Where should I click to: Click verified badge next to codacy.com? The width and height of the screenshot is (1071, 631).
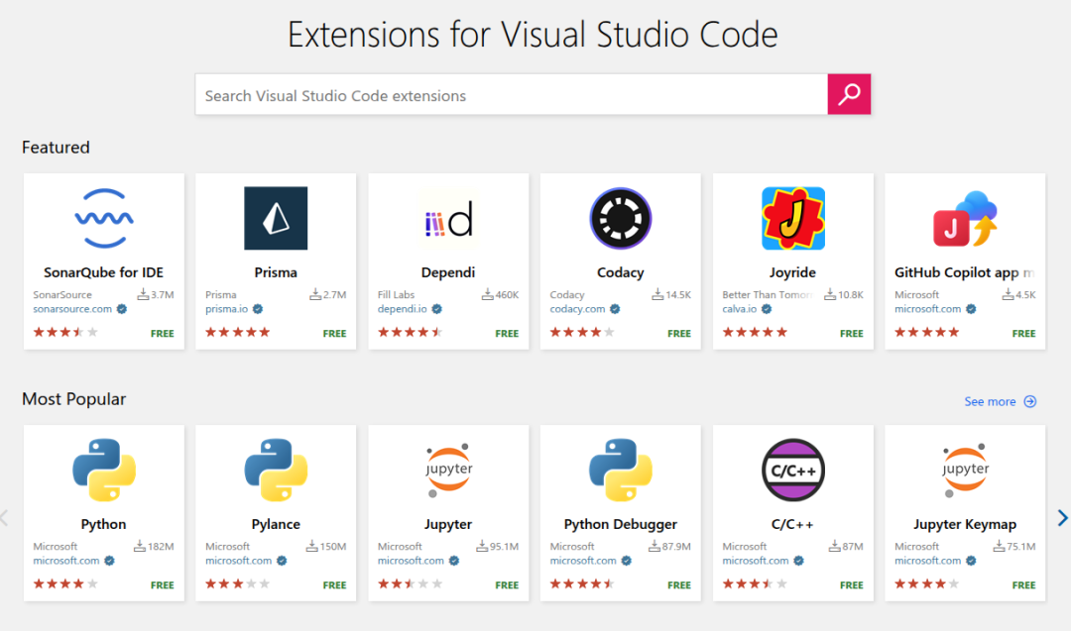(x=615, y=309)
